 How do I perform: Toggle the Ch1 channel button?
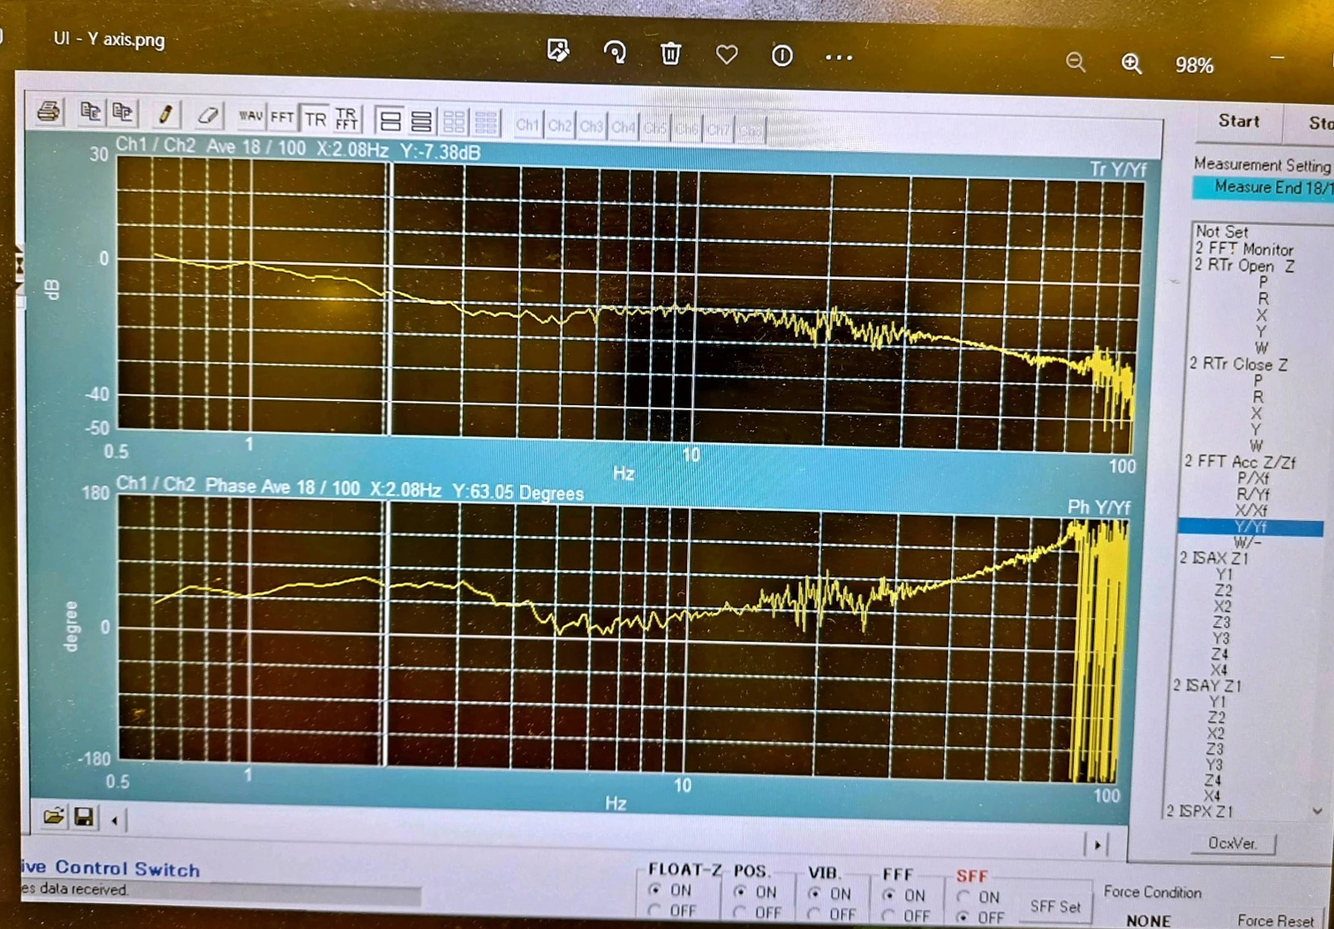click(x=527, y=125)
